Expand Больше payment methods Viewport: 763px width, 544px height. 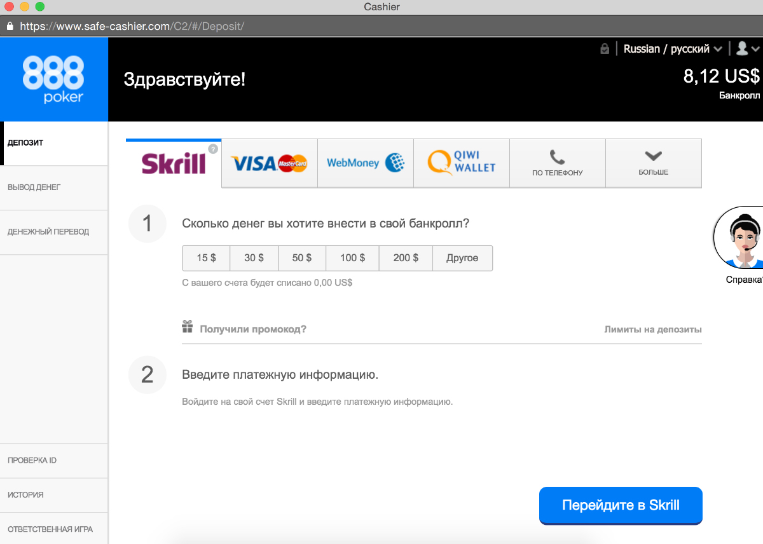coord(653,163)
